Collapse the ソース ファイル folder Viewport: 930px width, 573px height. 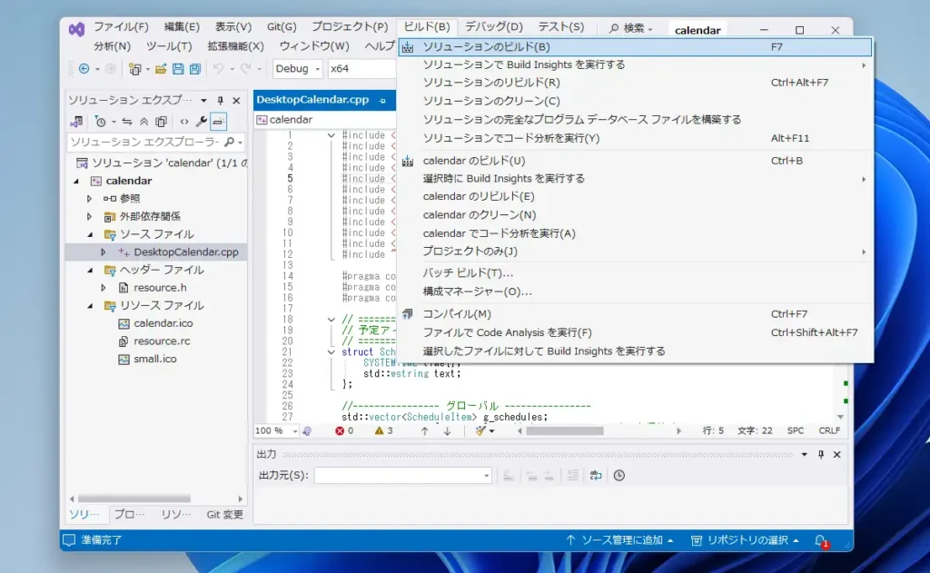[x=90, y=235]
